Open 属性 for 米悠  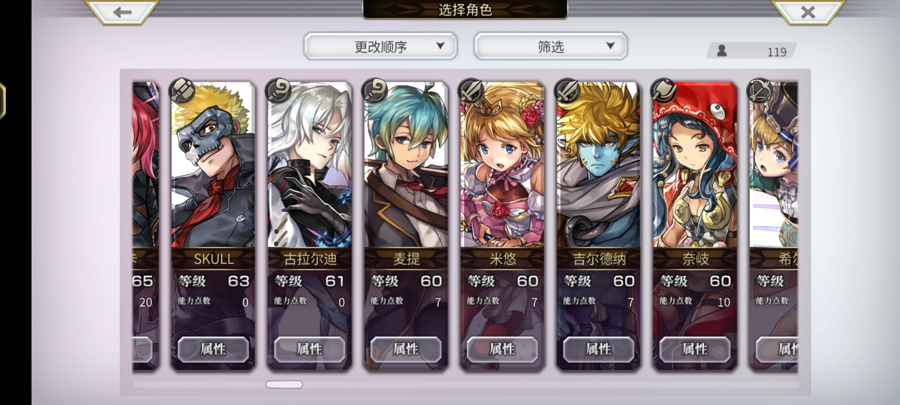click(502, 349)
